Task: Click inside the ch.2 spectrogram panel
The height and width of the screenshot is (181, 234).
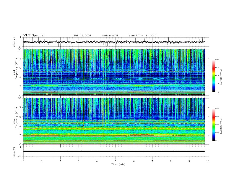Action: pos(114,121)
